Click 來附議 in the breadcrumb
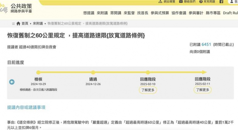Image resolution: width=238 pixels, height=130 pixels. tap(38, 23)
